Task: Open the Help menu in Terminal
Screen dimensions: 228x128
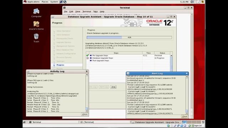Action: pos(102,11)
